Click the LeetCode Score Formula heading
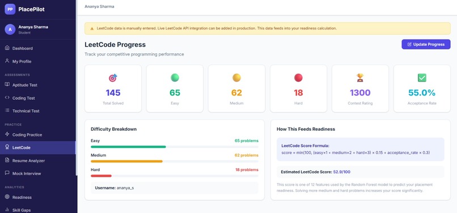The height and width of the screenshot is (213, 457). point(305,146)
